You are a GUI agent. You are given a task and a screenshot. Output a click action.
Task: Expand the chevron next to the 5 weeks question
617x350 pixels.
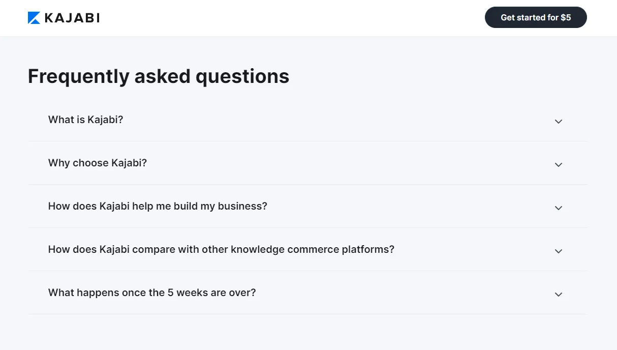(x=559, y=295)
